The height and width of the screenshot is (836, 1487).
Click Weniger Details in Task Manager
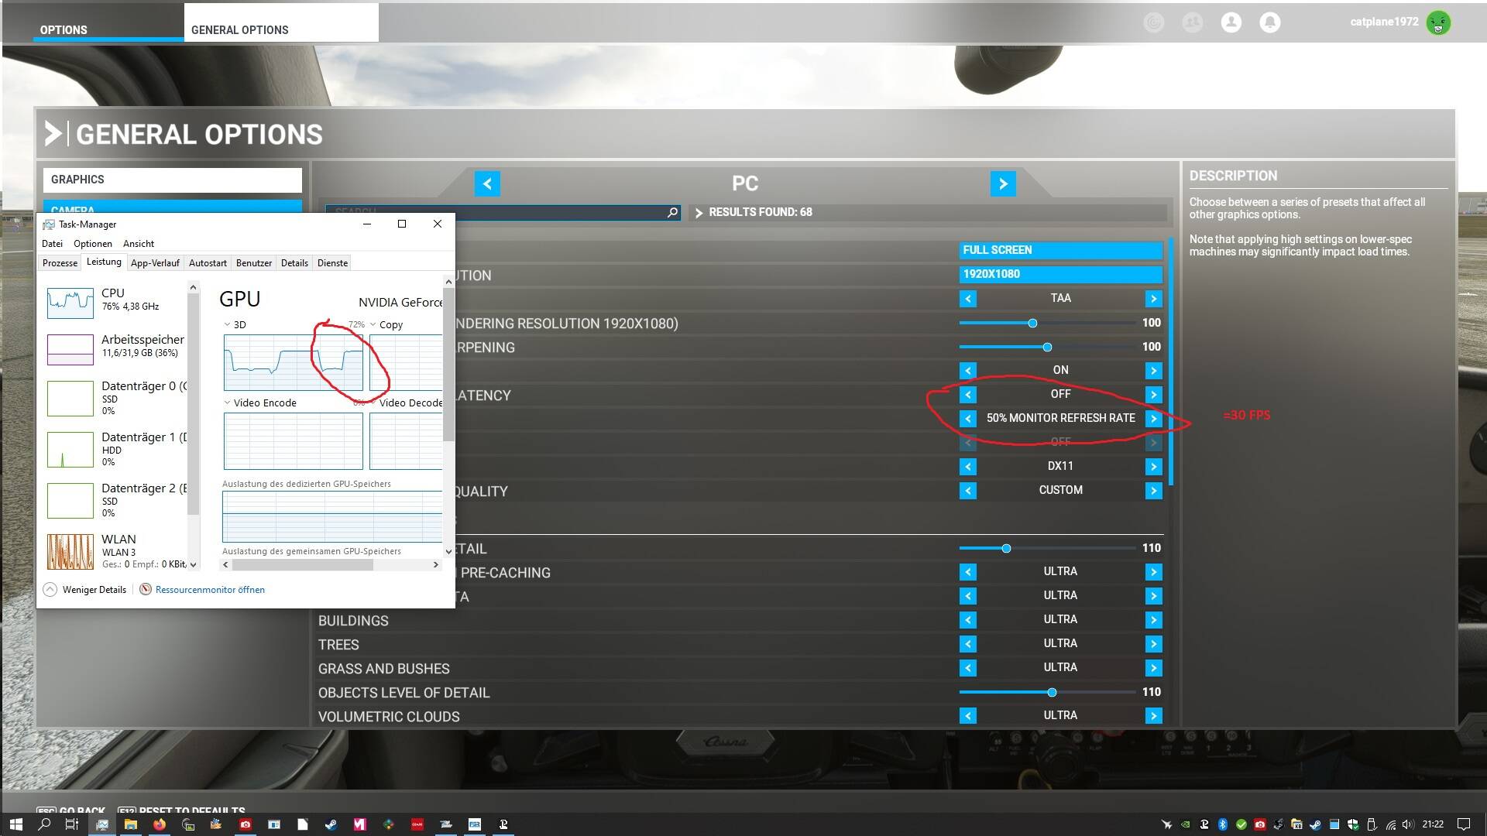(x=94, y=590)
